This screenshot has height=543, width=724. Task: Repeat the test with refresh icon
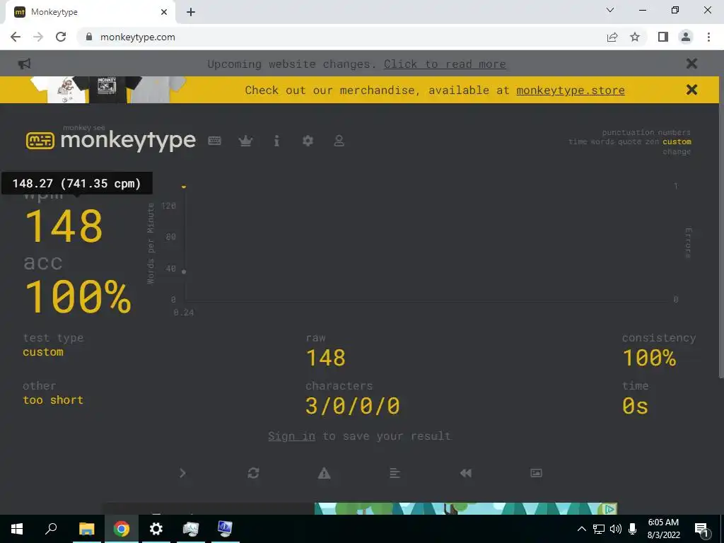click(x=253, y=473)
